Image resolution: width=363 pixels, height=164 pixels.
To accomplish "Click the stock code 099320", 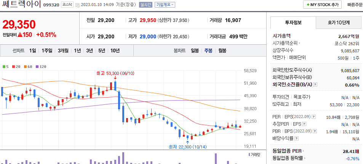I will (x=51, y=5).
